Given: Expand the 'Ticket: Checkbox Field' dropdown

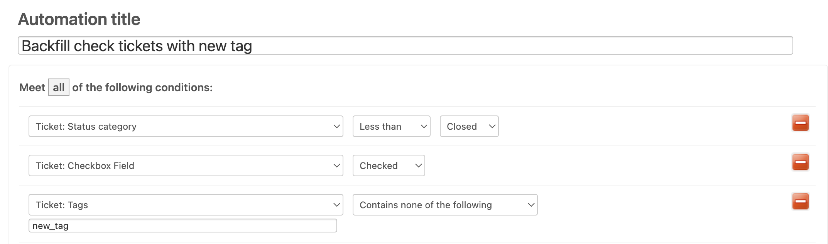Looking at the screenshot, I should coord(186,165).
